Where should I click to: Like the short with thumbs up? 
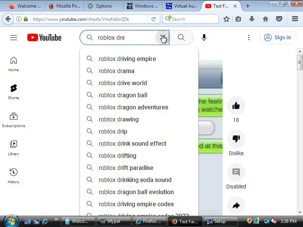click(x=236, y=106)
